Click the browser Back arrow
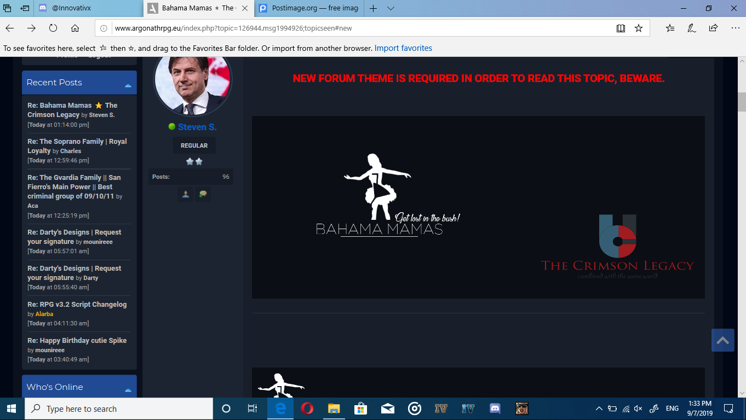 pos(10,28)
